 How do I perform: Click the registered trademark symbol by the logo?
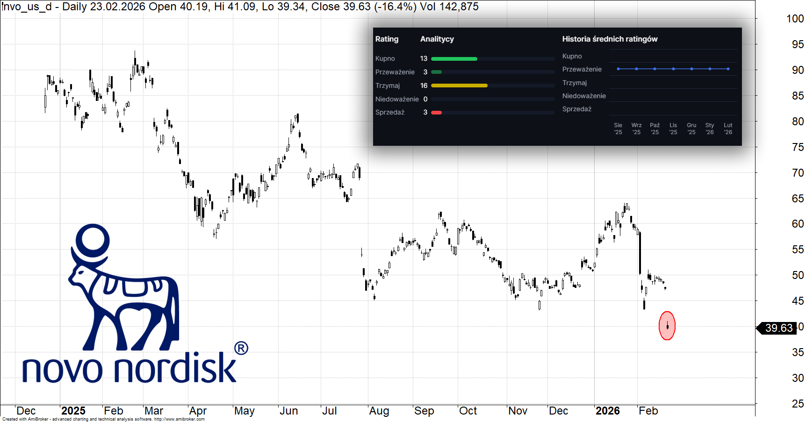coord(241,348)
